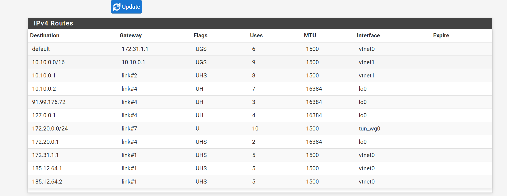
Task: Click the Uses column header
Action: [256, 35]
